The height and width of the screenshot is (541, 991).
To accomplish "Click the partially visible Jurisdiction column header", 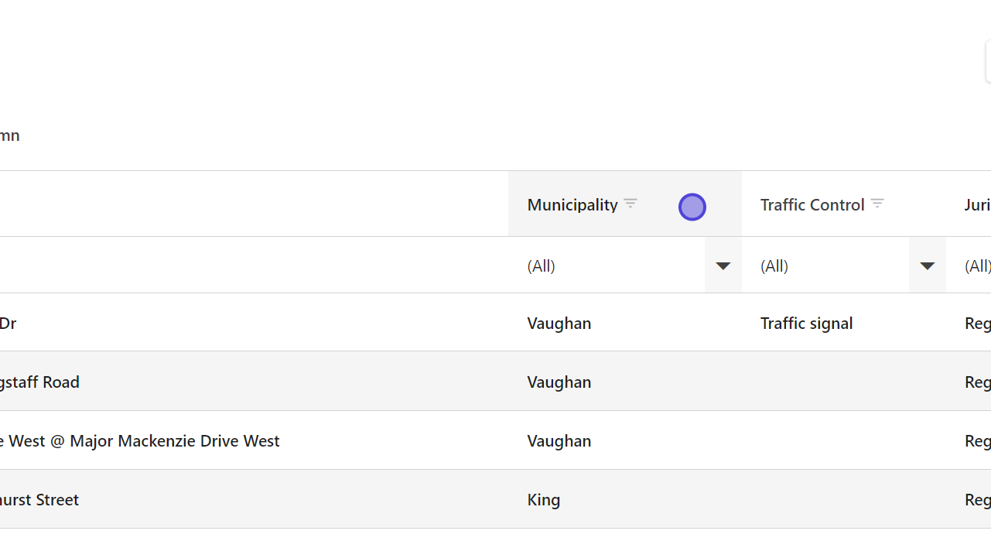I will click(977, 205).
